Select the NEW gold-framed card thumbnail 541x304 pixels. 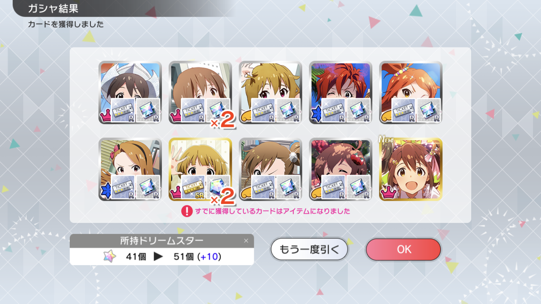click(410, 169)
